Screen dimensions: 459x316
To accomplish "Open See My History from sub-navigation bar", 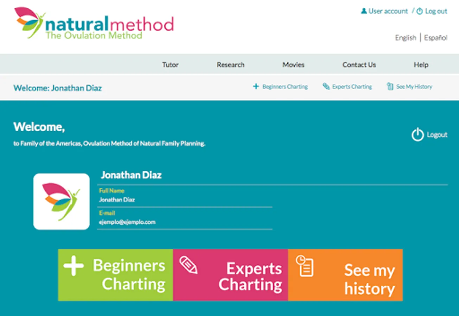I will click(x=414, y=87).
